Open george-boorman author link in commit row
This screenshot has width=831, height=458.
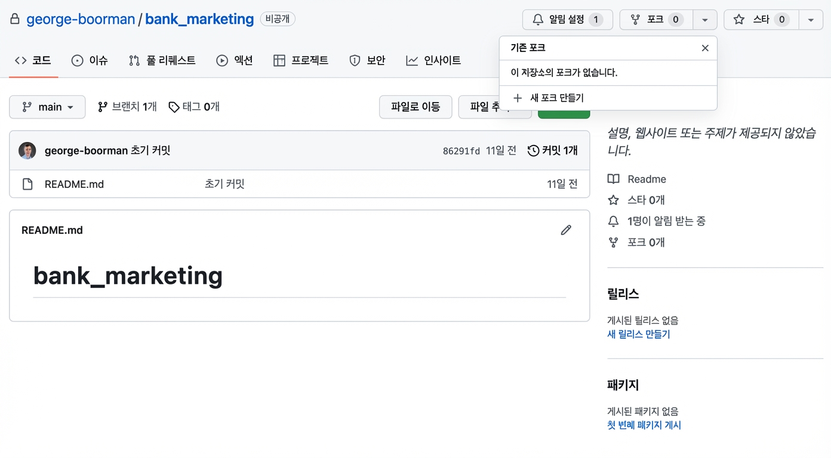tap(86, 151)
